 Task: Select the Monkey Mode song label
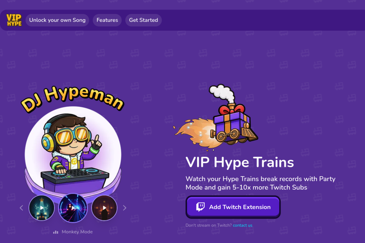(x=77, y=232)
